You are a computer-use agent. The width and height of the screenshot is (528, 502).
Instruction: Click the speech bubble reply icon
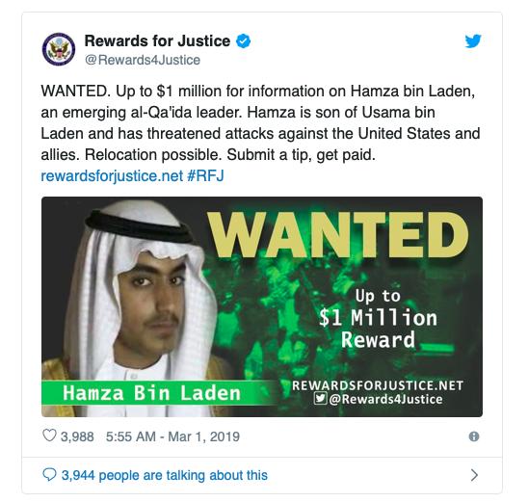point(49,475)
